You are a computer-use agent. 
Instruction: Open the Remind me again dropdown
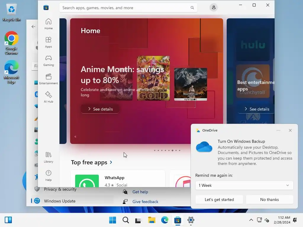[x=244, y=185]
